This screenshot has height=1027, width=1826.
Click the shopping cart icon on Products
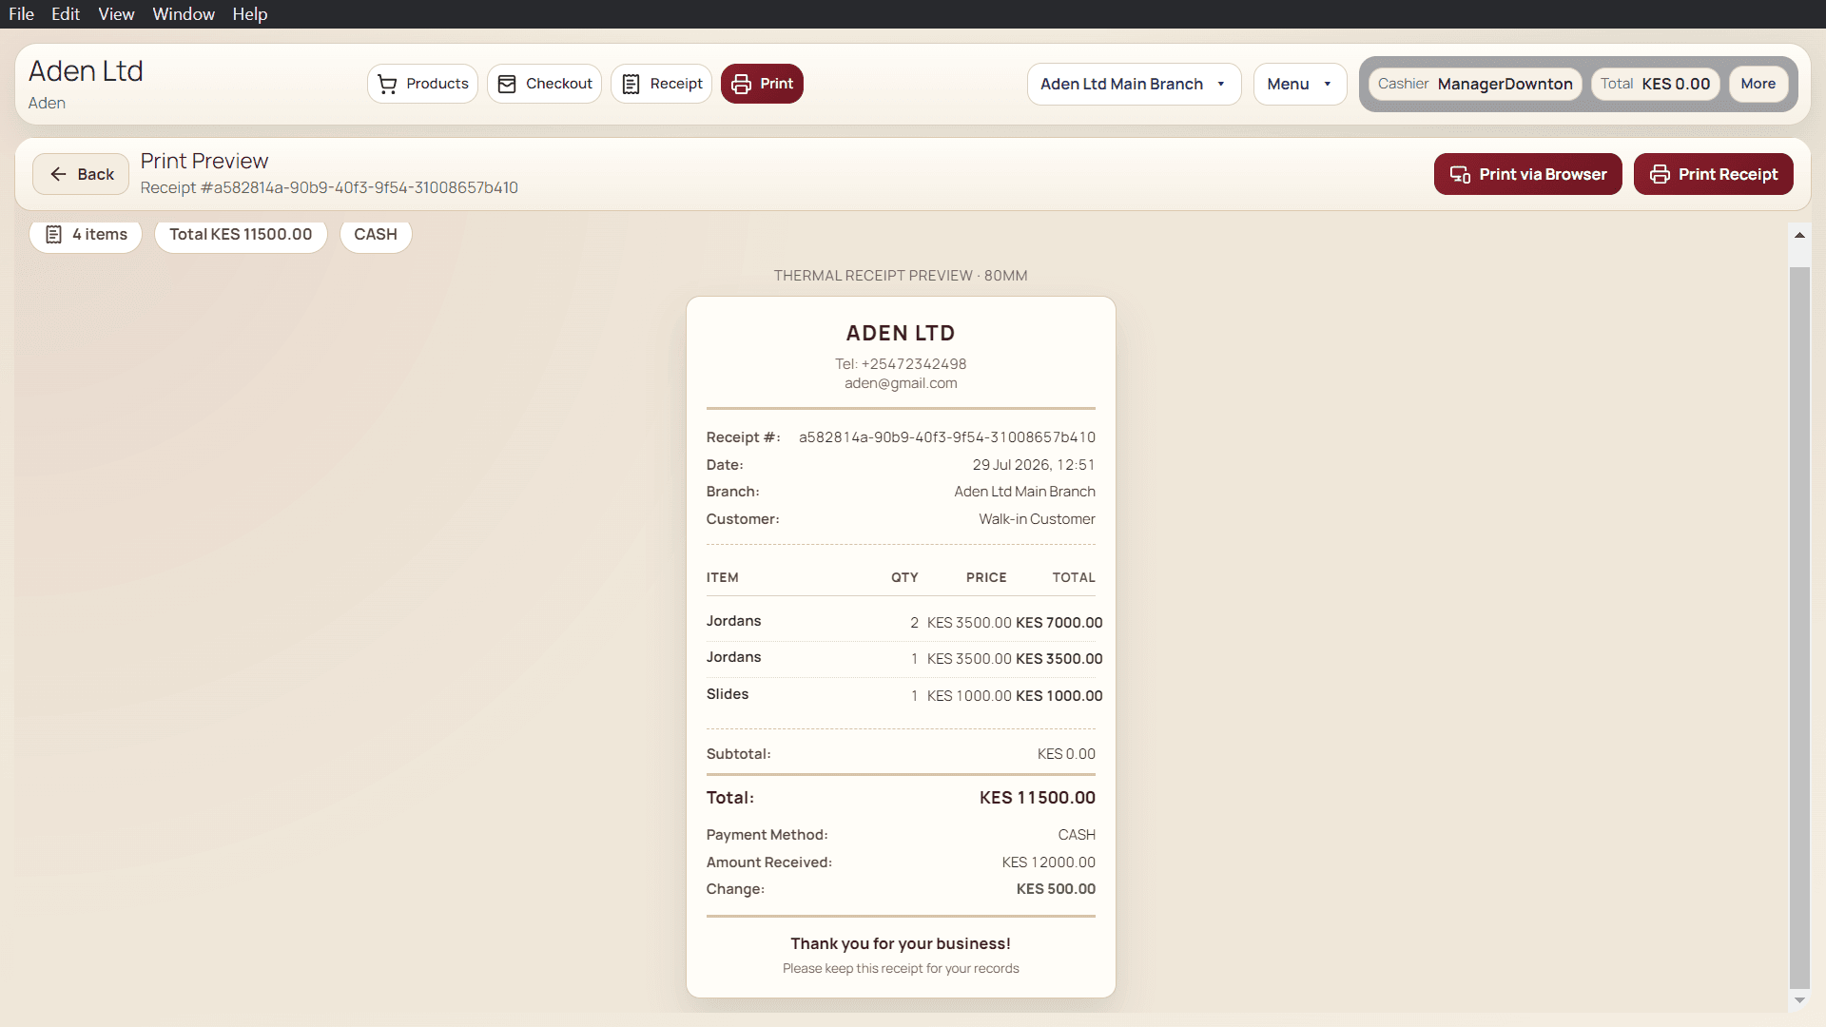pyautogui.click(x=387, y=85)
